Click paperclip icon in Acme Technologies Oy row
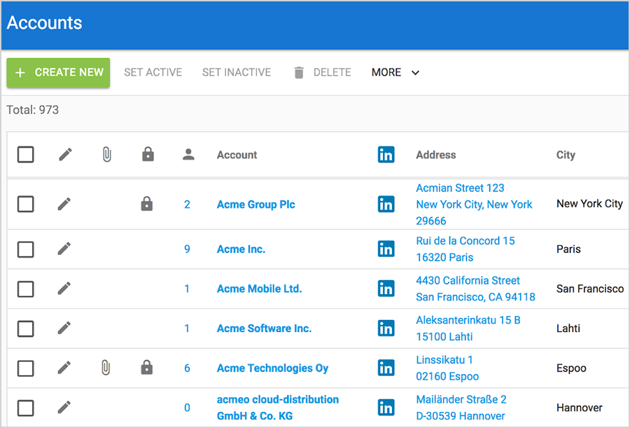The image size is (630, 428). [105, 368]
